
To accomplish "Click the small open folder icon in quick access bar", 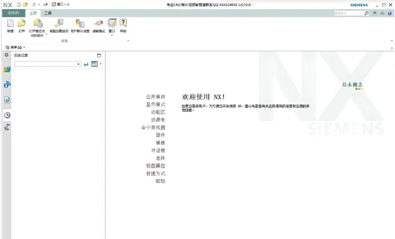I will coord(25,5).
